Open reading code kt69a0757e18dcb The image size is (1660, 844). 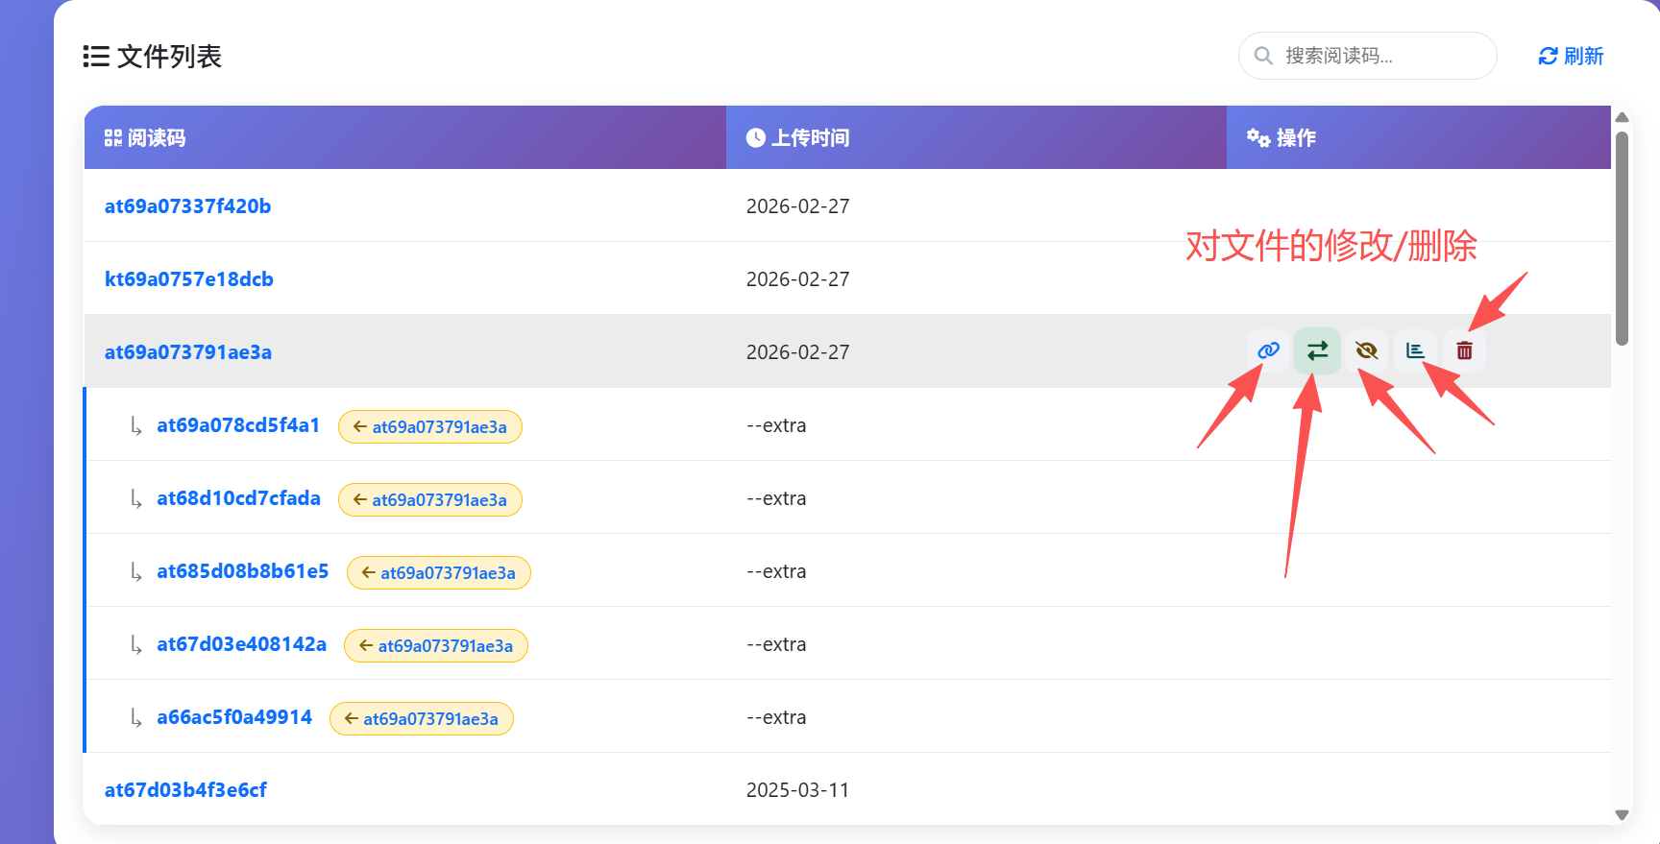coord(188,279)
